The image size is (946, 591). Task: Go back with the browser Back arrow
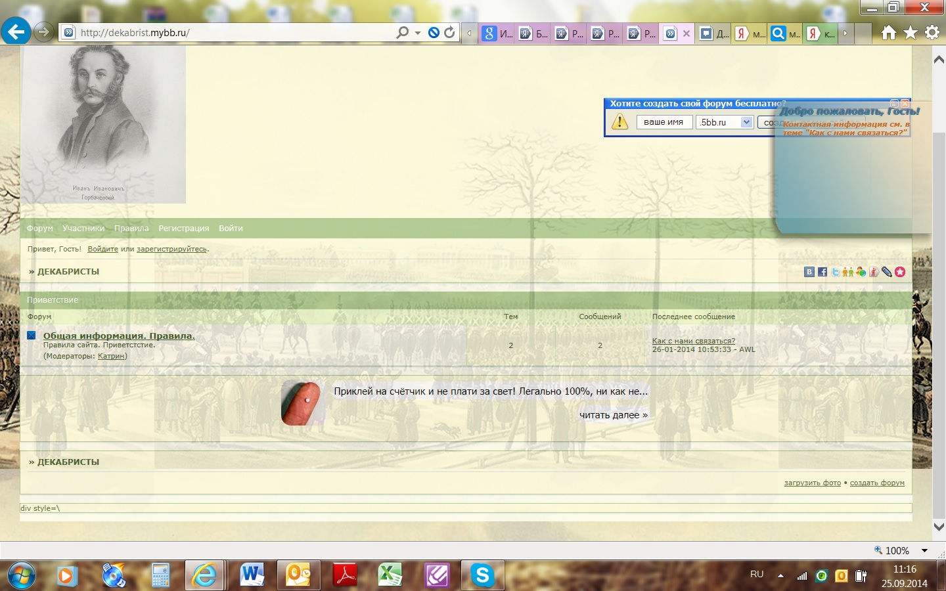[x=16, y=31]
